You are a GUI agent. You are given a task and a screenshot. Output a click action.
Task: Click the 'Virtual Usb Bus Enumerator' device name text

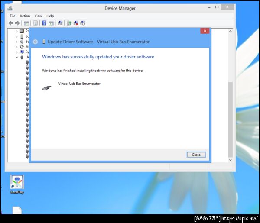click(79, 84)
